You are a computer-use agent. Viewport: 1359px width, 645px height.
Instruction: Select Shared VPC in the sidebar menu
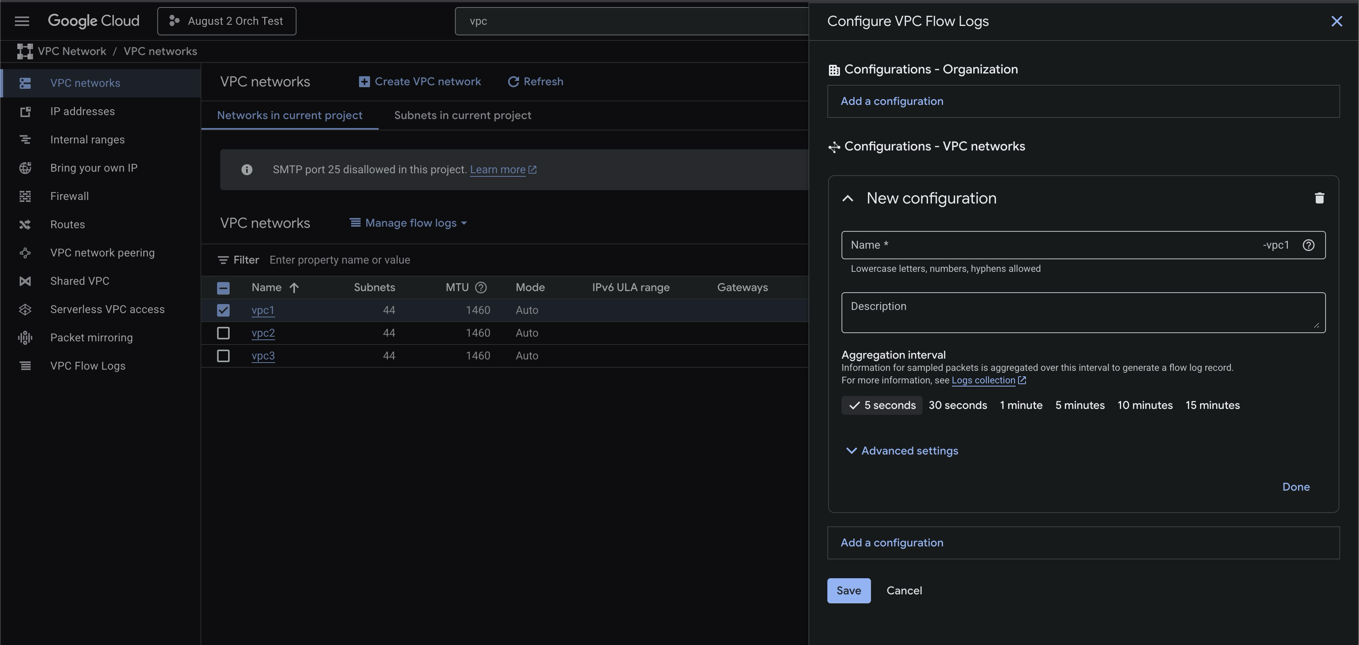[79, 281]
